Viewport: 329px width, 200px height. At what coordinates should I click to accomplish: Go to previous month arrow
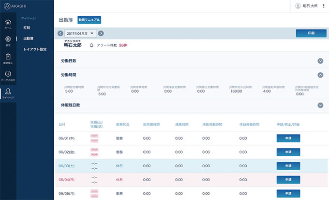pyautogui.click(x=60, y=33)
